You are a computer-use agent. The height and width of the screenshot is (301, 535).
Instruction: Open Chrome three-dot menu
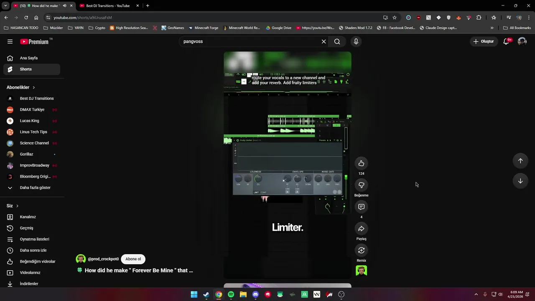coord(529,18)
